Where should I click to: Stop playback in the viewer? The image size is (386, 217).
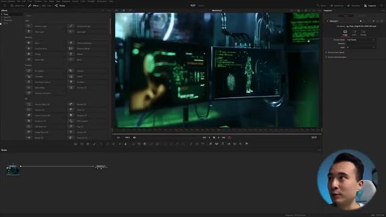point(214,137)
